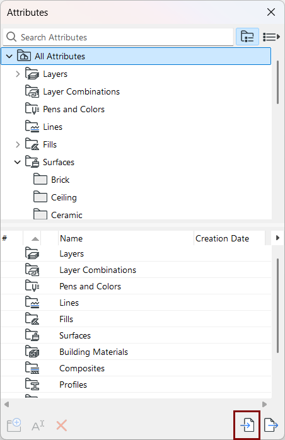Click Pens and Colors icon in list

pos(32,286)
